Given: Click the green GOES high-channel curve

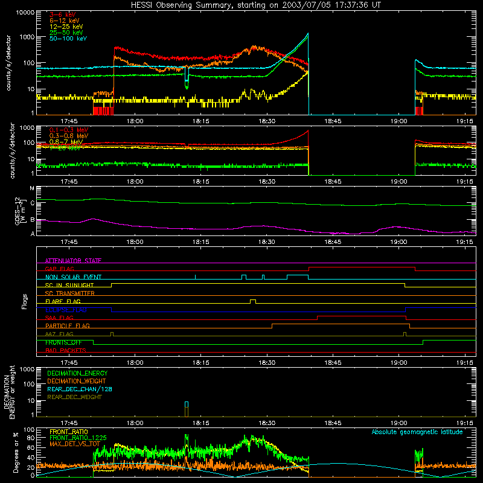Looking at the screenshot, I should tap(256, 203).
